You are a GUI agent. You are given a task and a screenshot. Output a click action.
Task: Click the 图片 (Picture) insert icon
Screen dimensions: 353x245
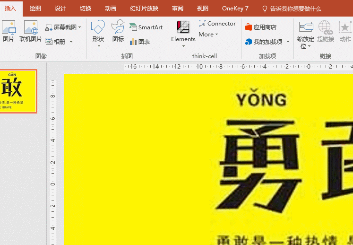click(9, 27)
